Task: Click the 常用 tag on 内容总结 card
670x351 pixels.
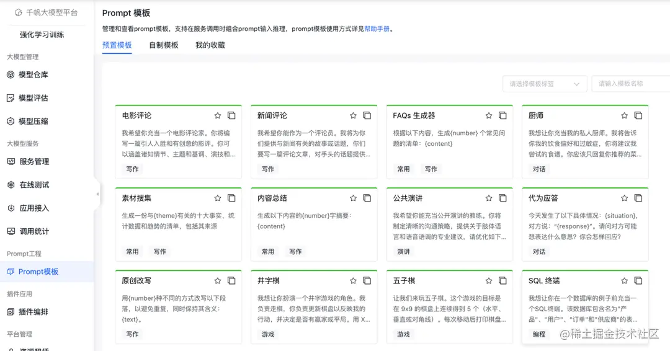Action: click(x=268, y=252)
